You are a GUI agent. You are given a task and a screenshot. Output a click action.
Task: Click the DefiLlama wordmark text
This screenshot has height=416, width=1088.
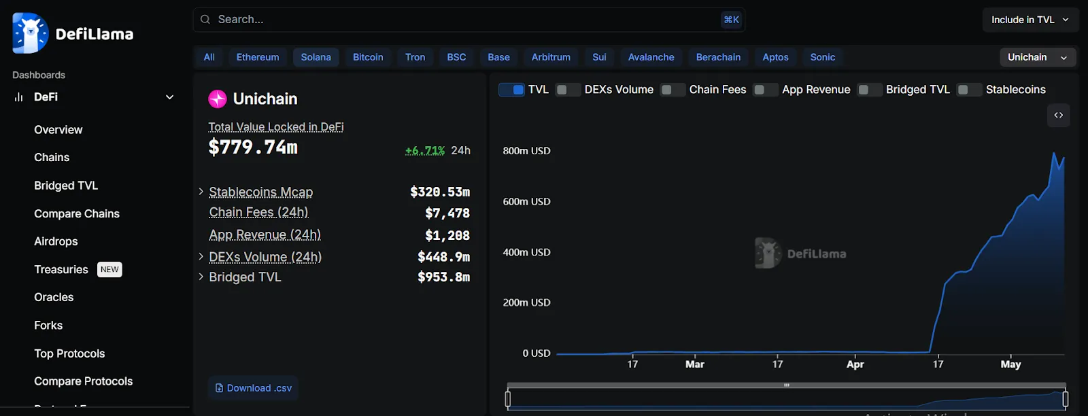[95, 34]
